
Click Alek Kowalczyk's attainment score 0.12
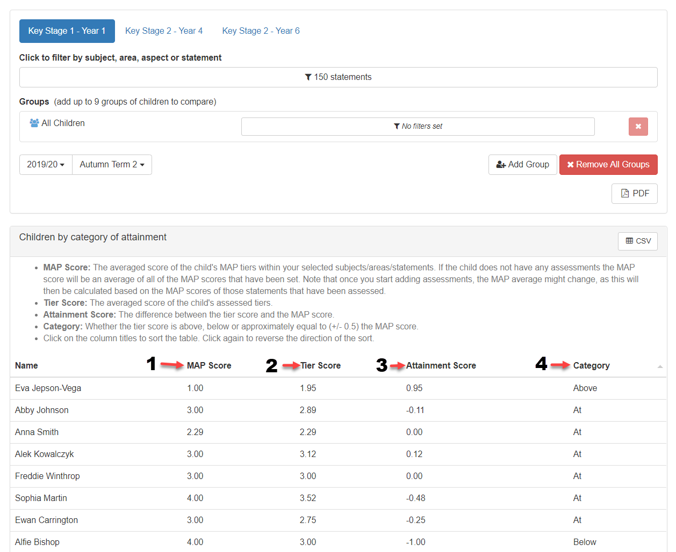pos(414,454)
